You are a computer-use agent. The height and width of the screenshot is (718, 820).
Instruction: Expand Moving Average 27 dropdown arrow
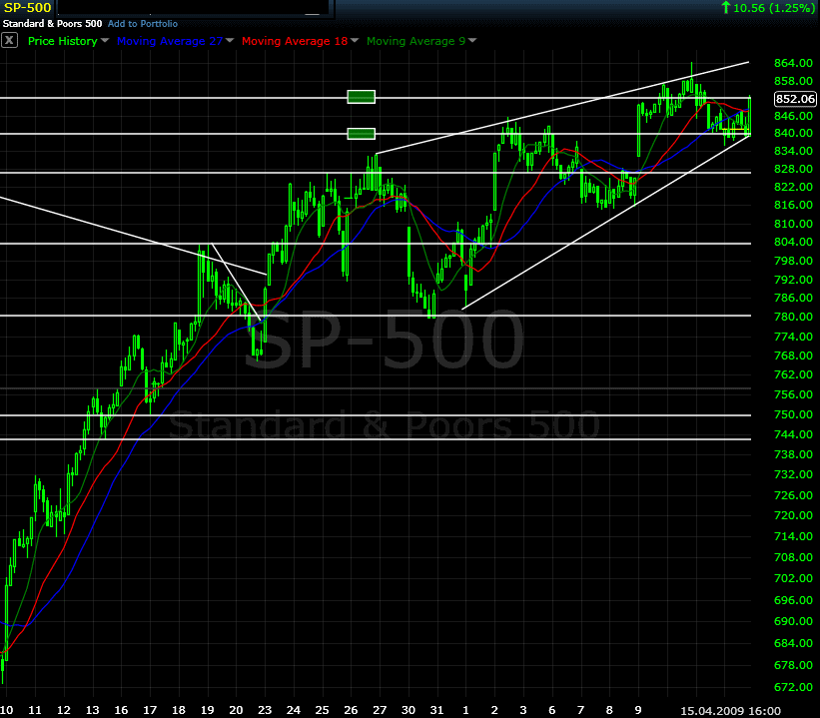click(x=230, y=40)
